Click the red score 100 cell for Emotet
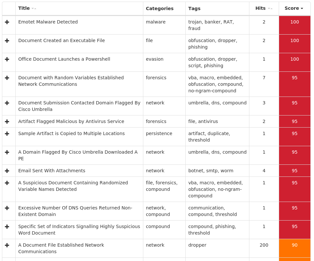Screen dimensions: 314x261 294,25
